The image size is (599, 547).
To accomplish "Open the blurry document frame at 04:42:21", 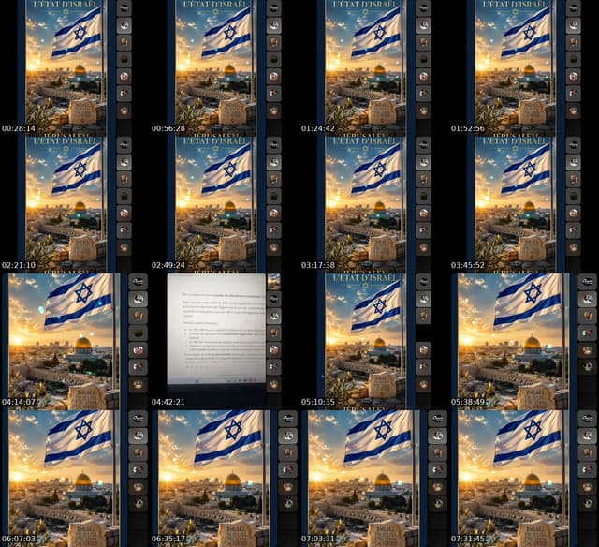I will (x=225, y=342).
